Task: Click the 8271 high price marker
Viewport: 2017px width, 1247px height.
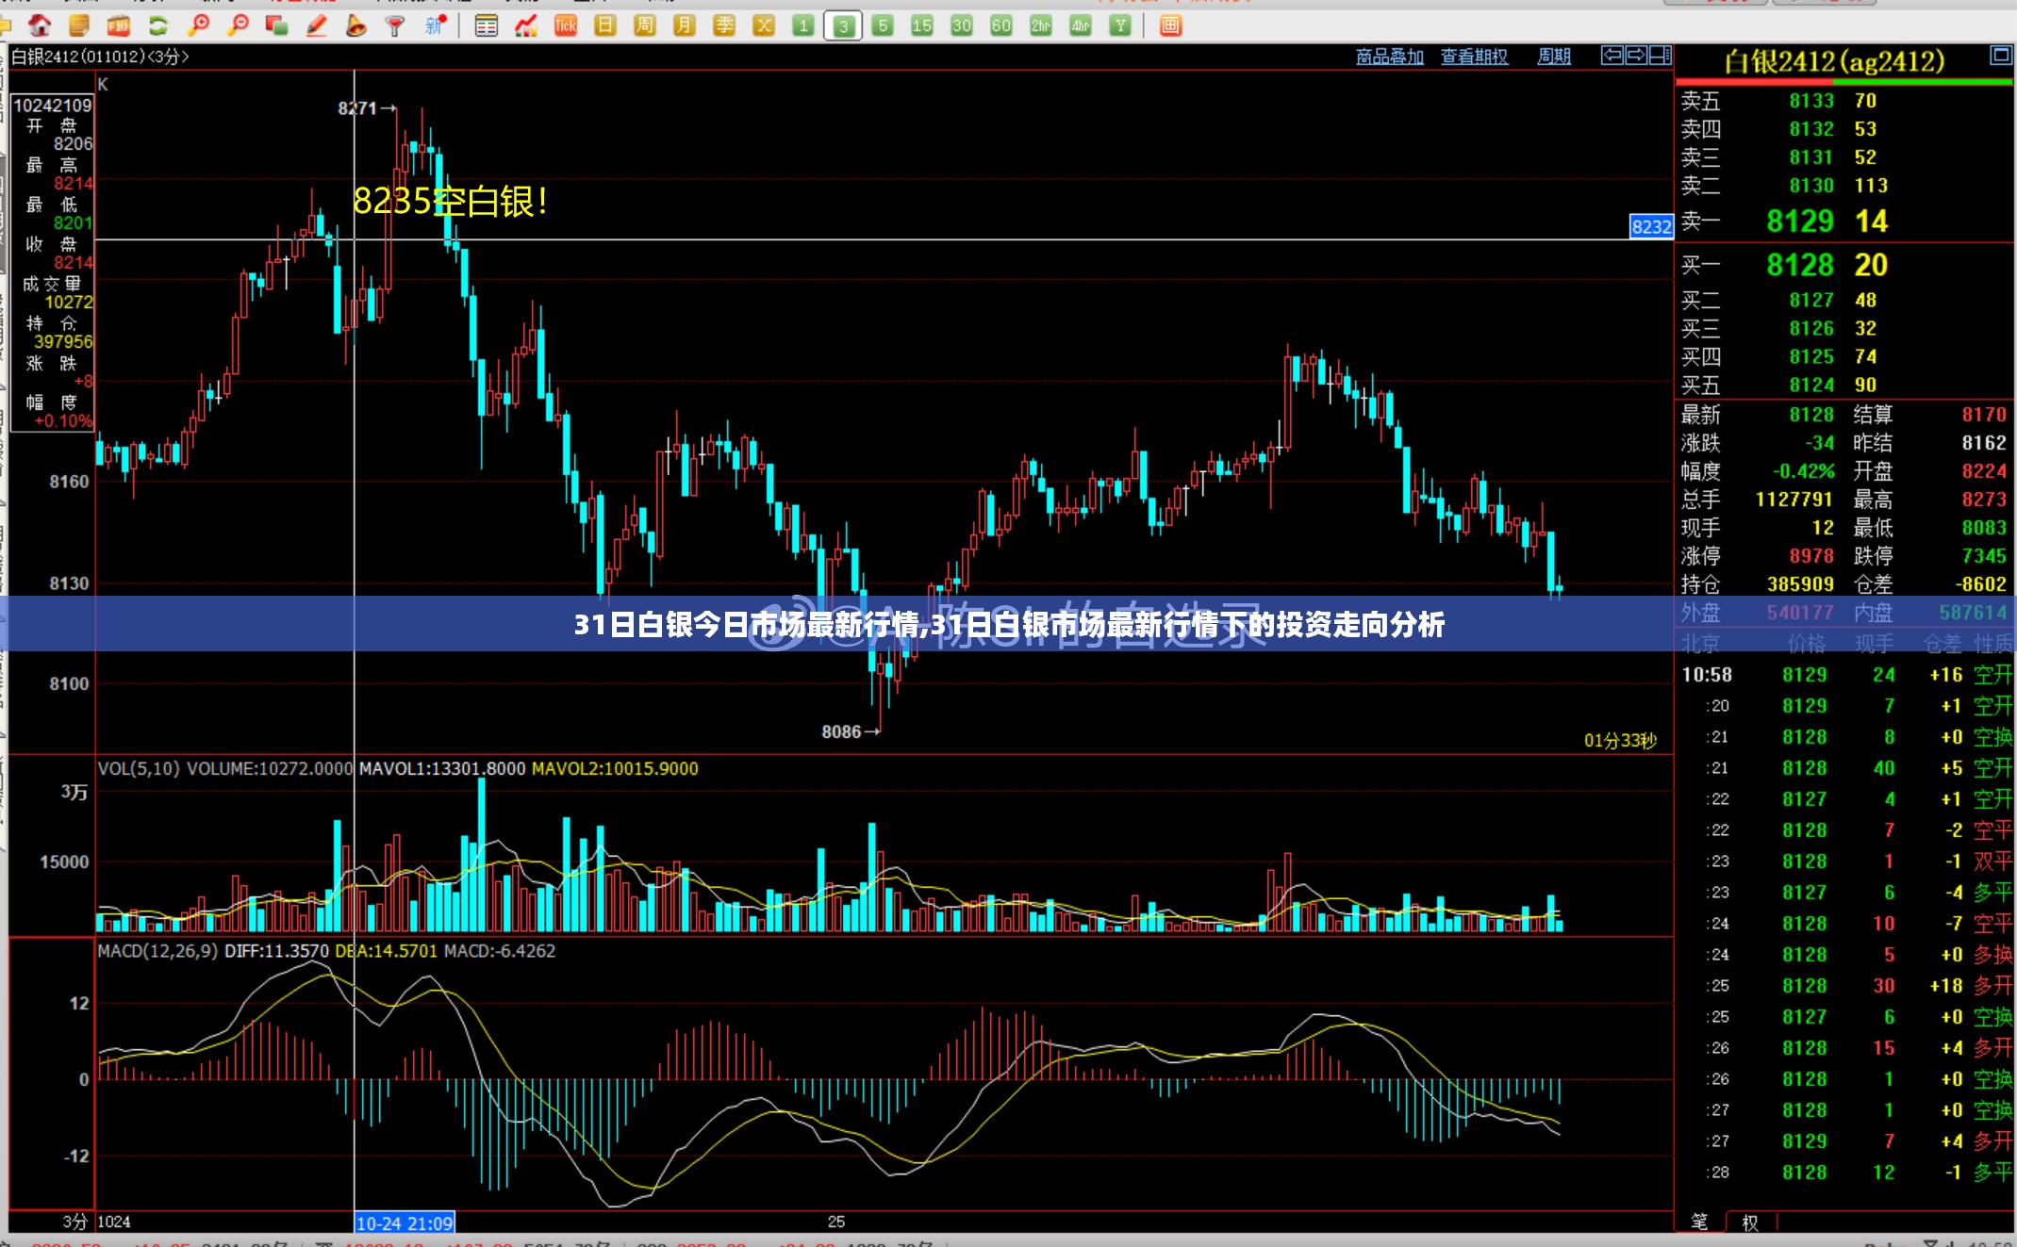Action: tap(367, 108)
